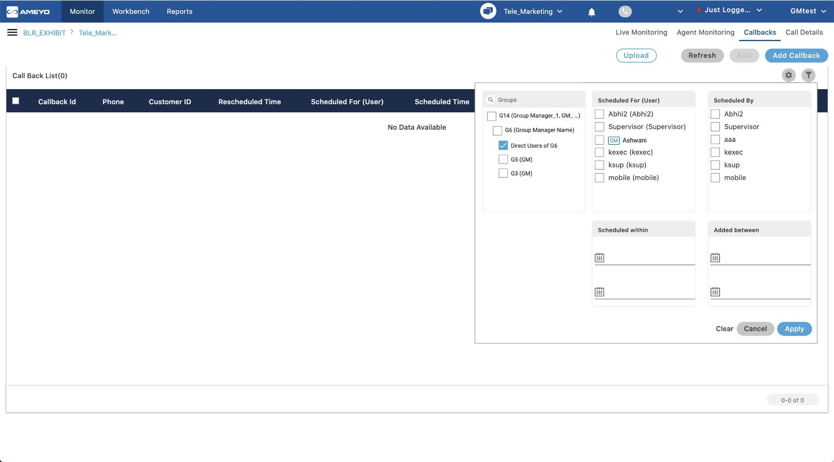Image resolution: width=834 pixels, height=462 pixels.
Task: Click the phone dialer icon
Action: [x=625, y=11]
